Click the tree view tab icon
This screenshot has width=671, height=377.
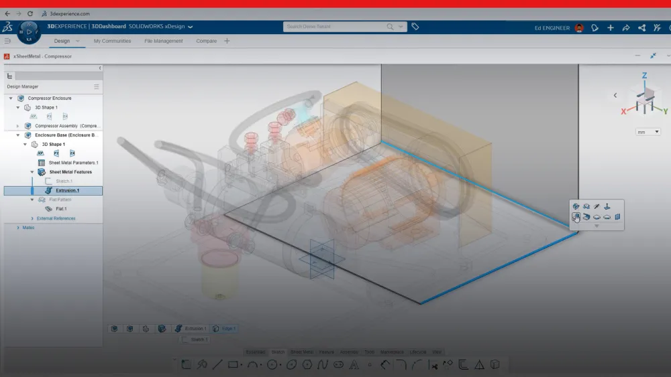(9, 76)
